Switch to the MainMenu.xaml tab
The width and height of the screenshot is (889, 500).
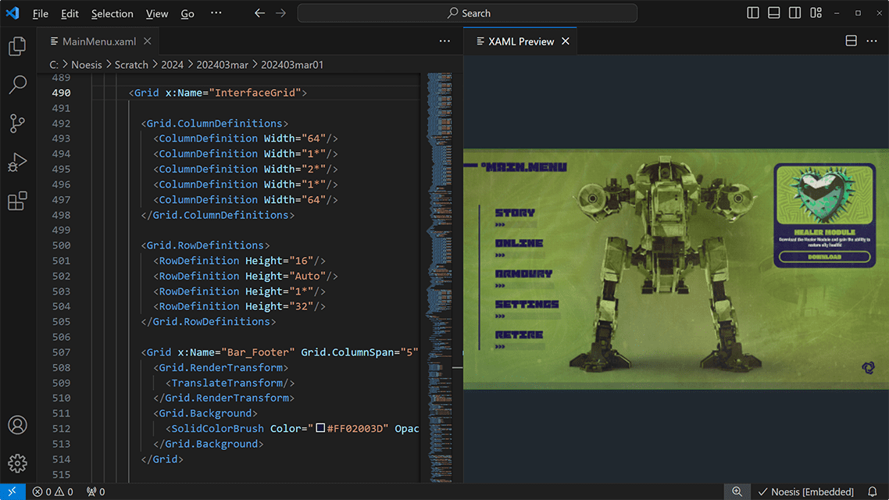point(98,41)
